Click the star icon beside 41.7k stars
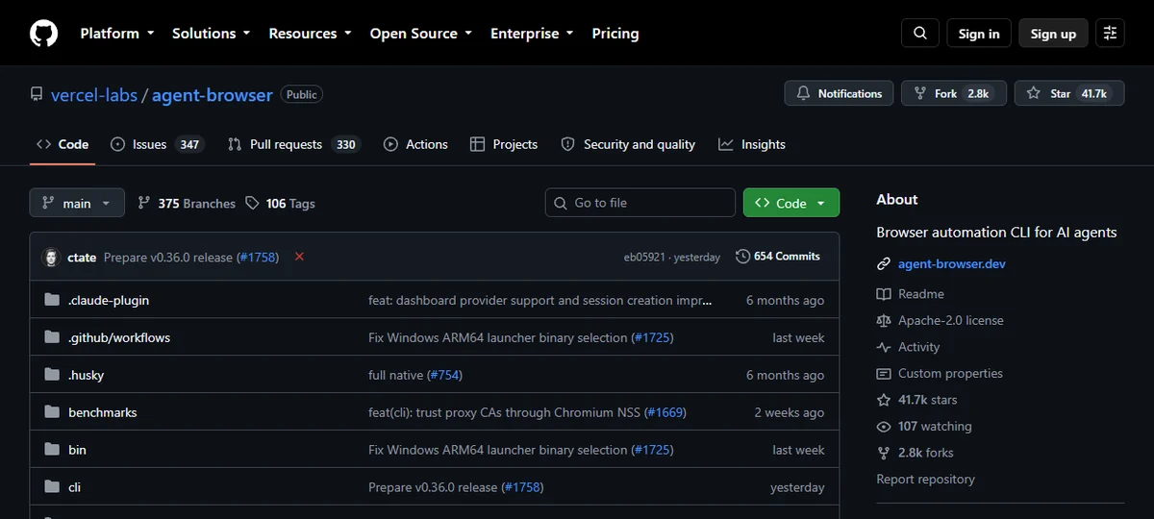The width and height of the screenshot is (1154, 519). 884,400
